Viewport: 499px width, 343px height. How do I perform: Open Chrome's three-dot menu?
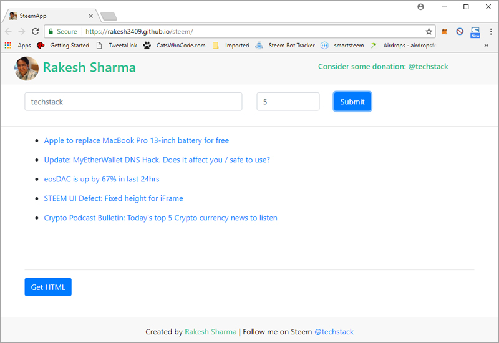(491, 32)
